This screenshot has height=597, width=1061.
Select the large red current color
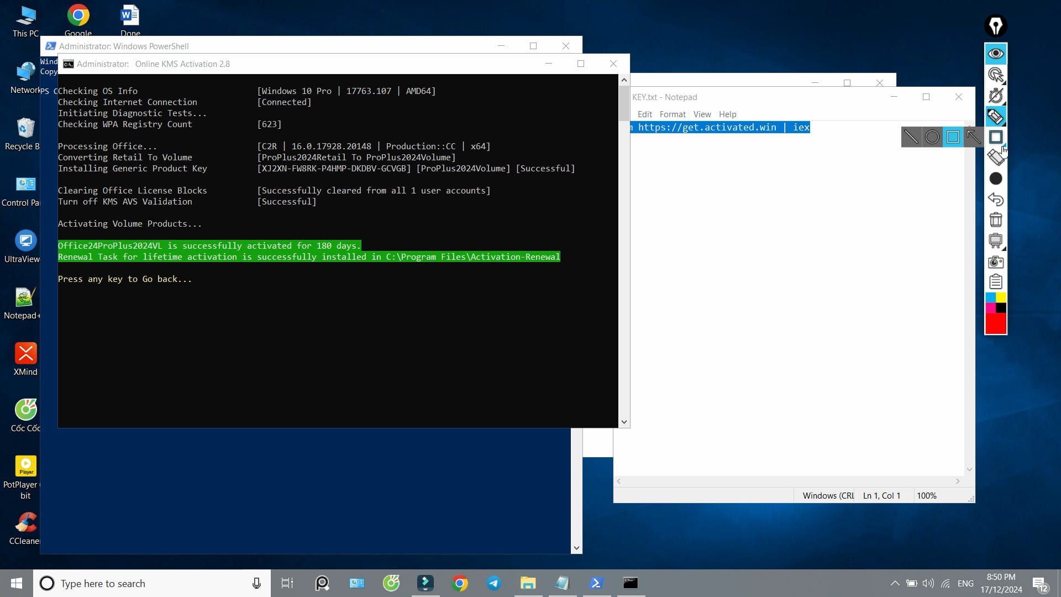pyautogui.click(x=996, y=323)
